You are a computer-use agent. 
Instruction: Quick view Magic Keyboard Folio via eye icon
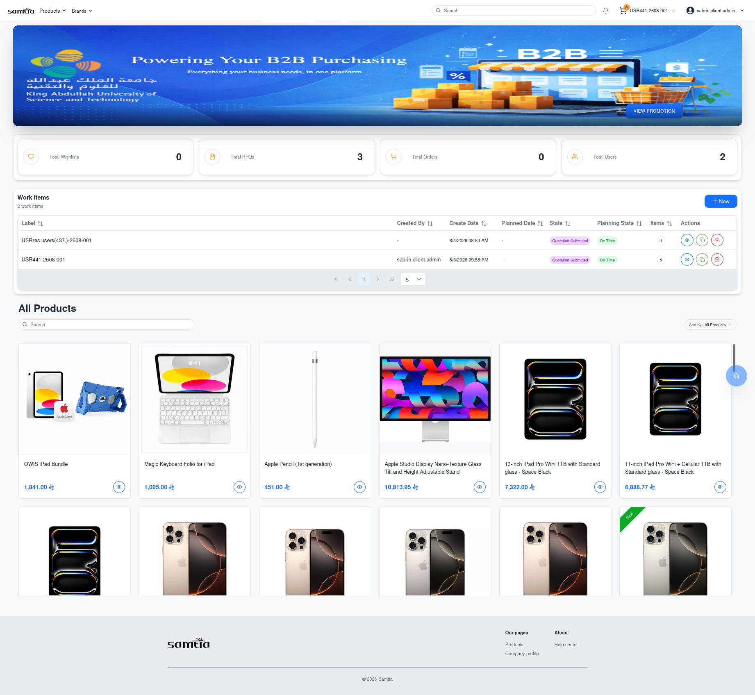(239, 487)
